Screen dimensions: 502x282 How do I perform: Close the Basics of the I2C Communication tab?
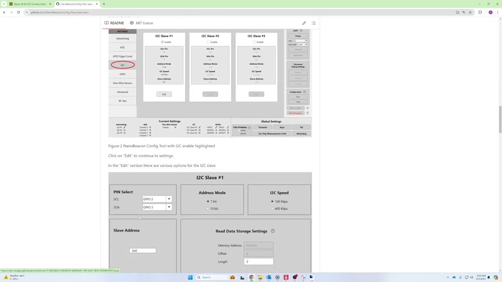(50, 4)
